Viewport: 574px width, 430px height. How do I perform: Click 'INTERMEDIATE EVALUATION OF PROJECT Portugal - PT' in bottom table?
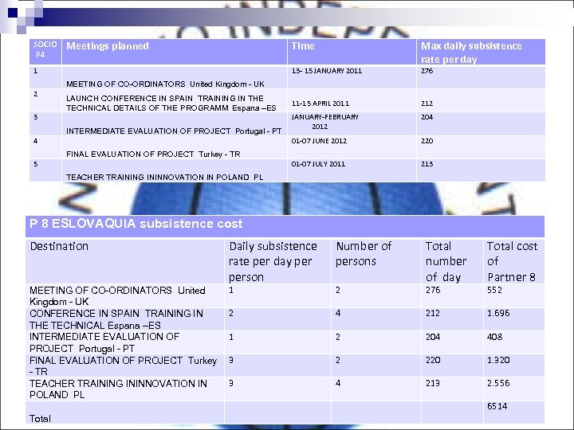[x=104, y=342]
